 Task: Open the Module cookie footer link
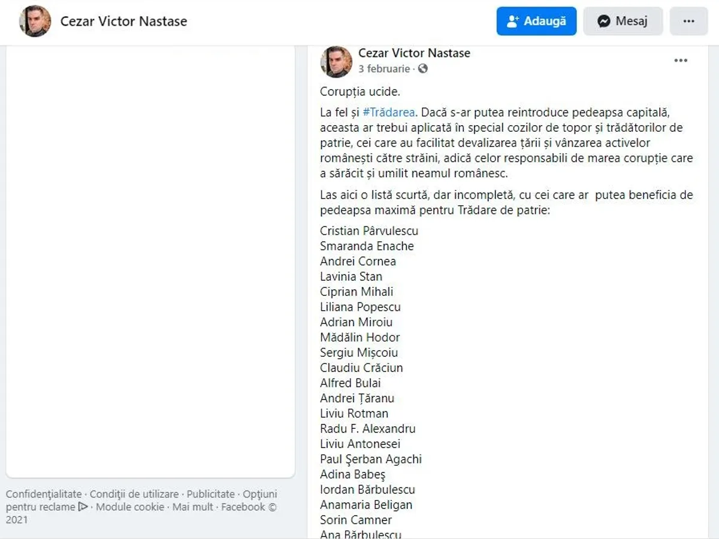point(130,507)
